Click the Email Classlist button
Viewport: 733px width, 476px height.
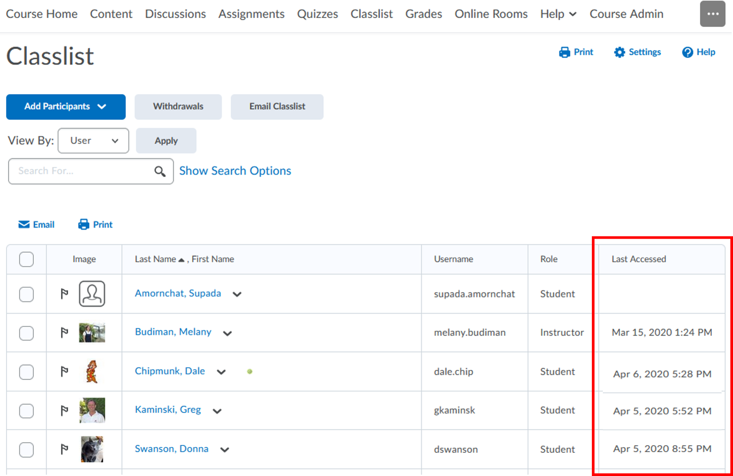[277, 107]
